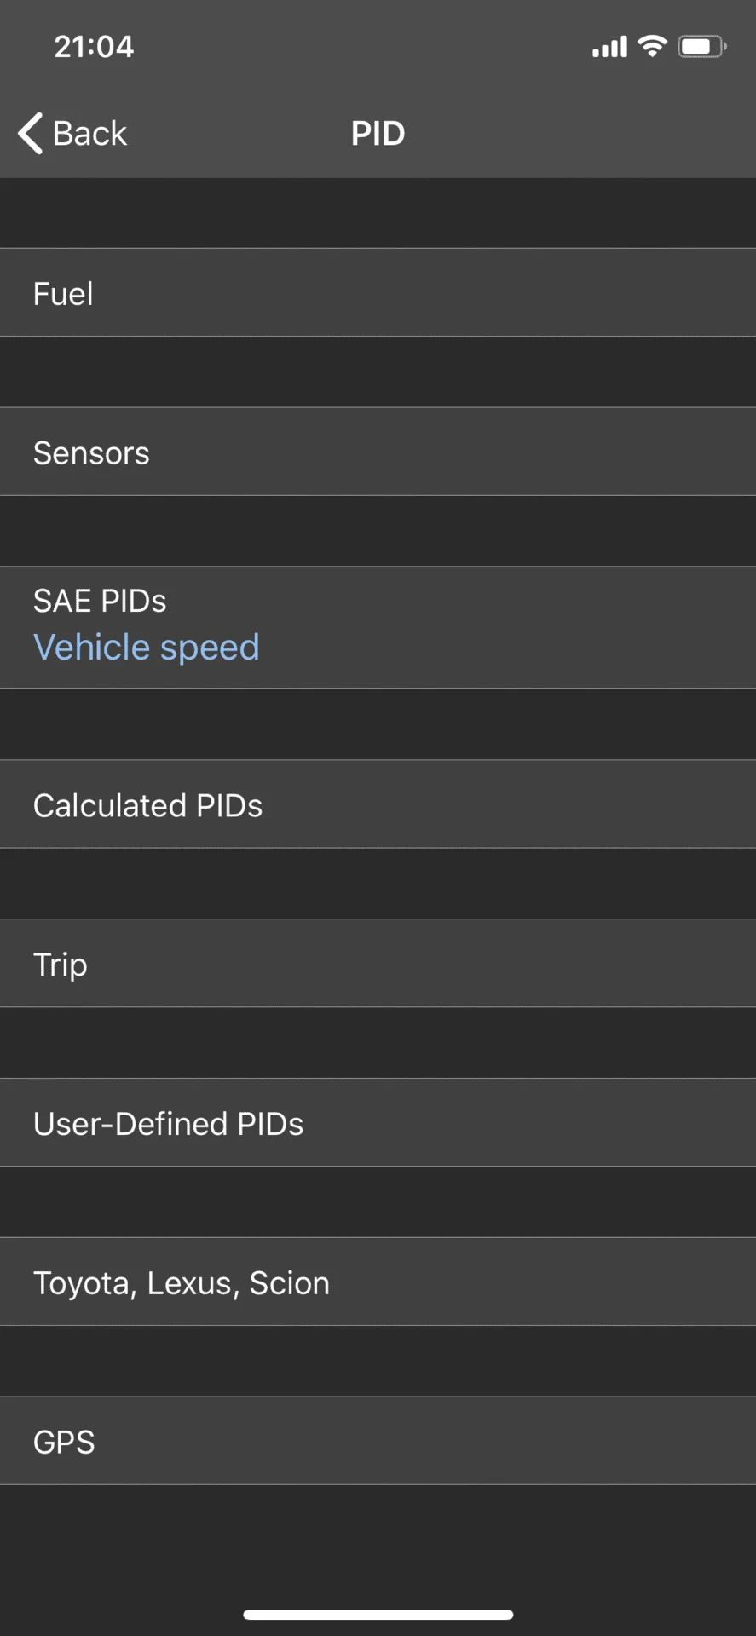Tap the battery level icon
The height and width of the screenshot is (1636, 756).
tap(701, 46)
